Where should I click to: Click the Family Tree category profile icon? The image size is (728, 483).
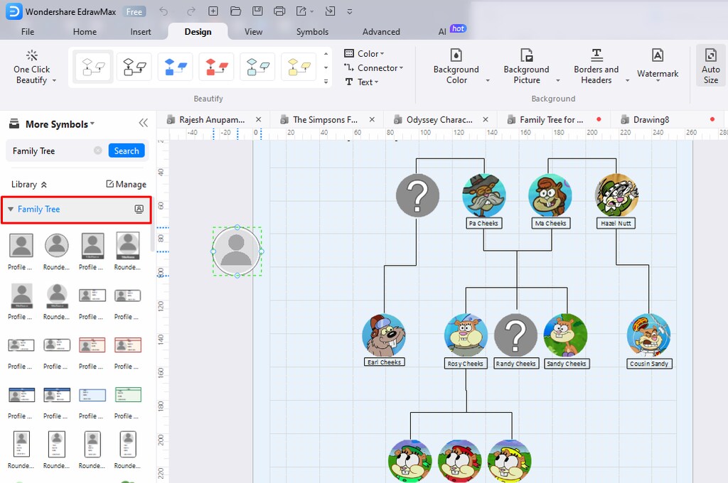coord(139,210)
